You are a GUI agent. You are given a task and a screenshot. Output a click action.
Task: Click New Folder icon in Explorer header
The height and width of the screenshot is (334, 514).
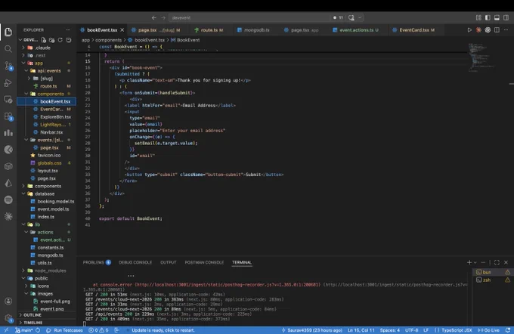tap(52, 40)
